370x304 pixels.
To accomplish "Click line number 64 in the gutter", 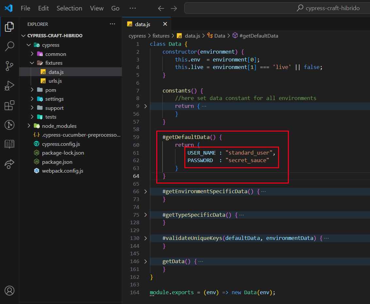I will [x=136, y=176].
